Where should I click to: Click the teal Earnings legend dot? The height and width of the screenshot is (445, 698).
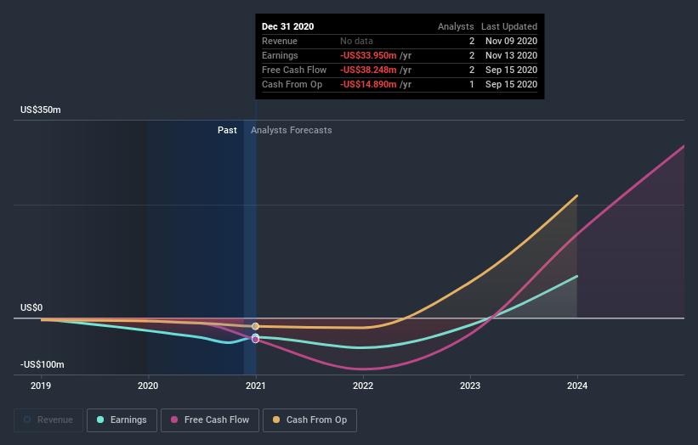tap(100, 420)
